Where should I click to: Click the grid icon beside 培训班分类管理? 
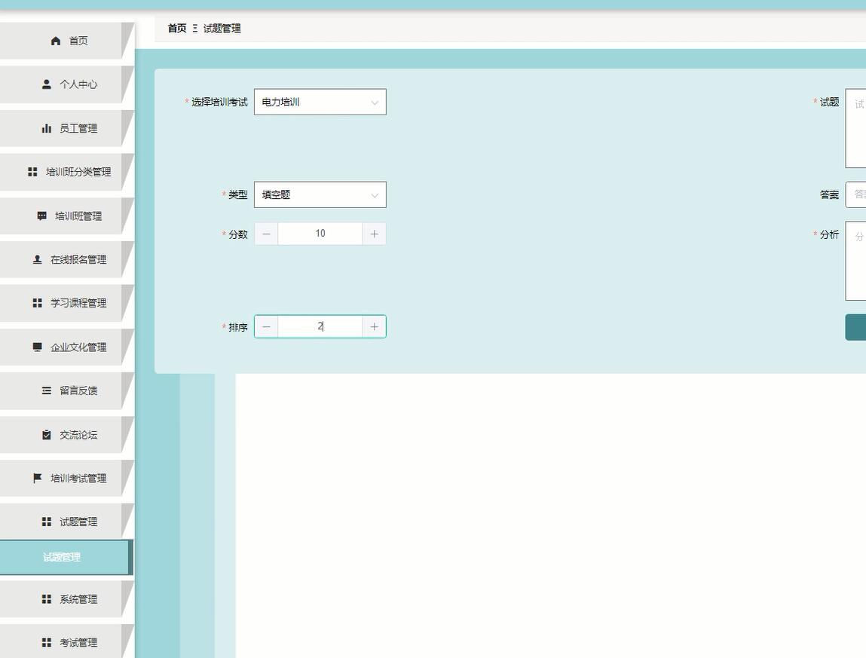(x=32, y=172)
